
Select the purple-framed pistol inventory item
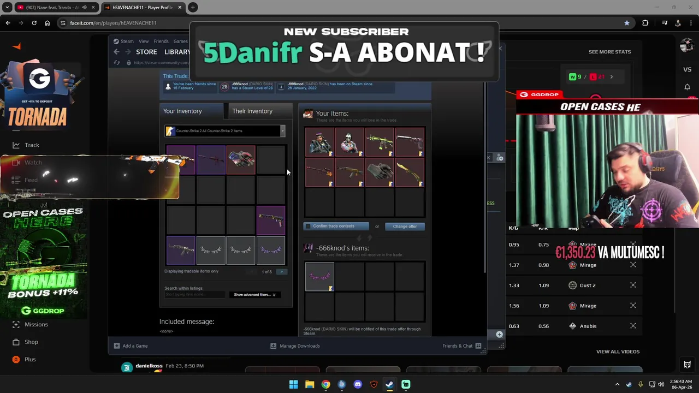pos(271,220)
